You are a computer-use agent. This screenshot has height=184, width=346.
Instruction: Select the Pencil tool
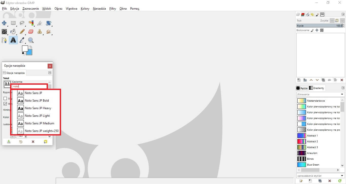(x=22, y=32)
